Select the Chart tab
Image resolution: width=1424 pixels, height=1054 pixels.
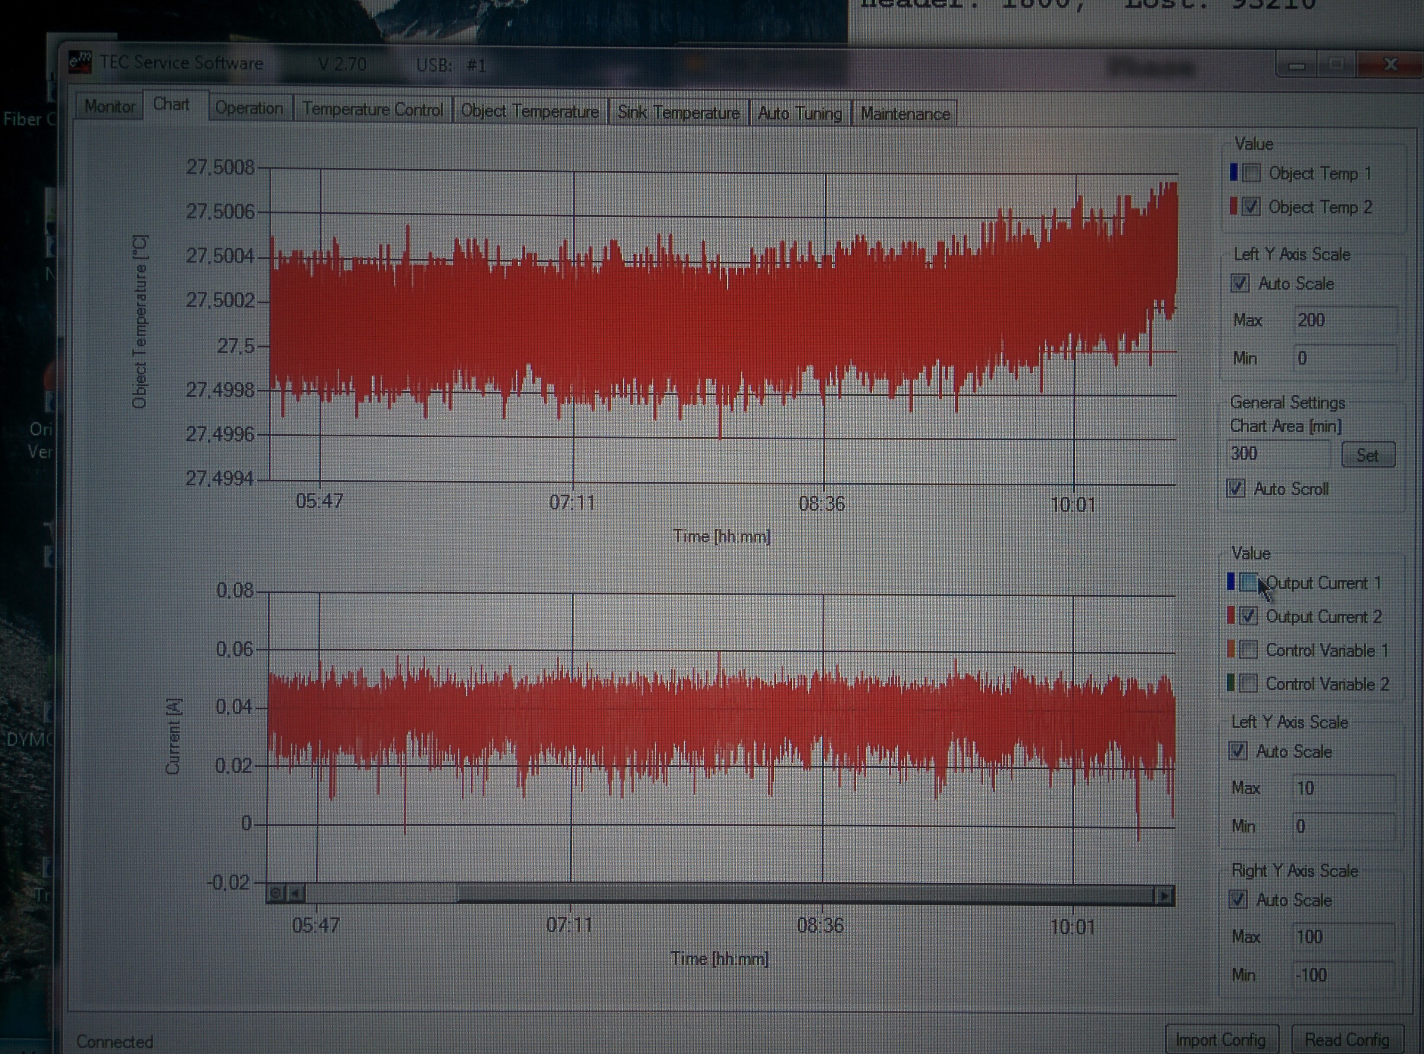(171, 104)
